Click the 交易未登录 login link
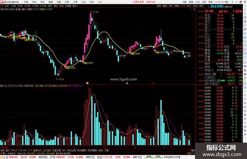Screen dimensions: 247x159 [x=138, y=2]
